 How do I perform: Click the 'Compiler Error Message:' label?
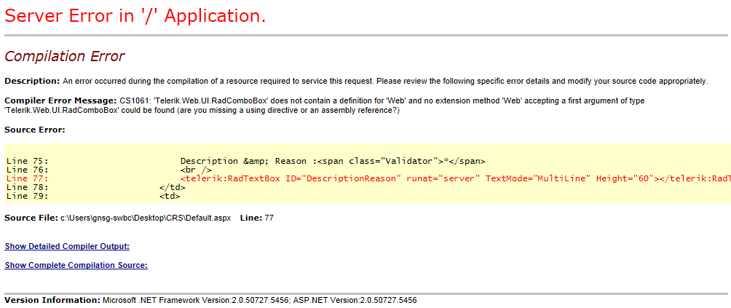[60, 100]
